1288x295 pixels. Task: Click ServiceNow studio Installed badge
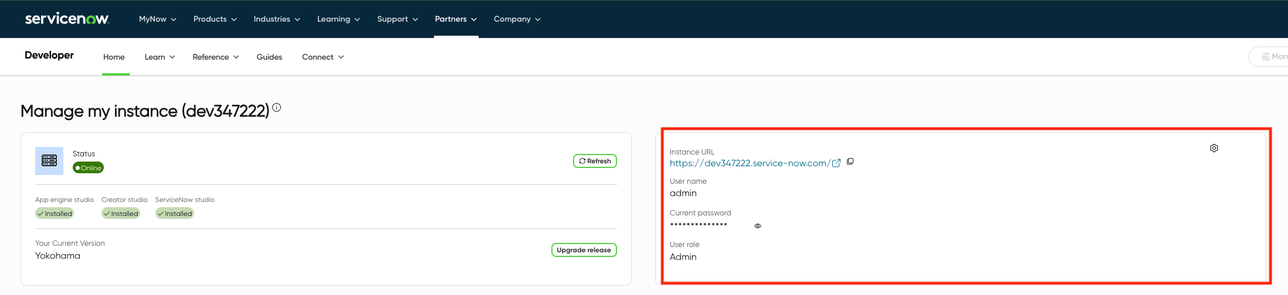[175, 214]
